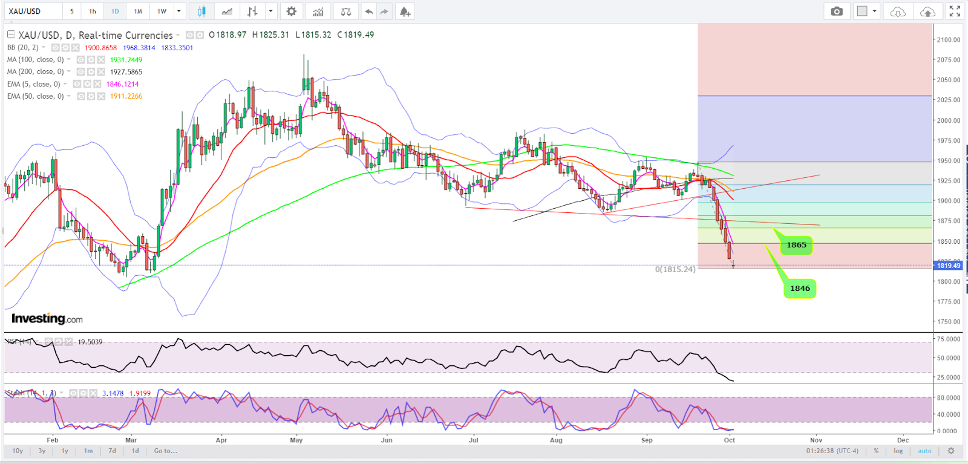The image size is (968, 464).
Task: Switch to area chart style icon
Action: pyautogui.click(x=227, y=11)
